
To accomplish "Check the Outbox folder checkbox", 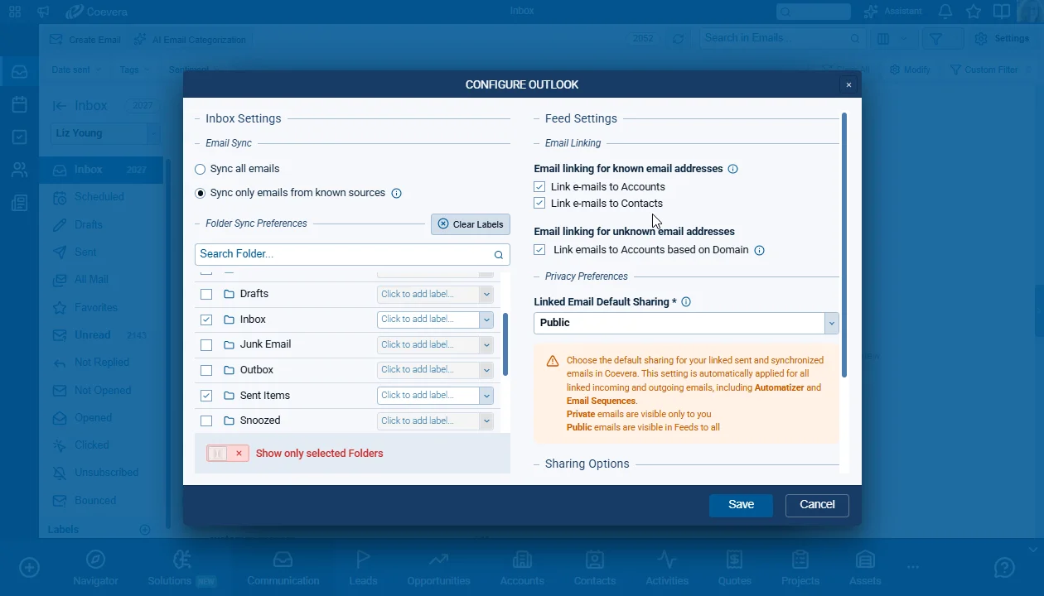I will [x=206, y=370].
